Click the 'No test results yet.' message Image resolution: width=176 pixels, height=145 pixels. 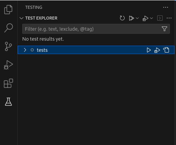click(43, 39)
